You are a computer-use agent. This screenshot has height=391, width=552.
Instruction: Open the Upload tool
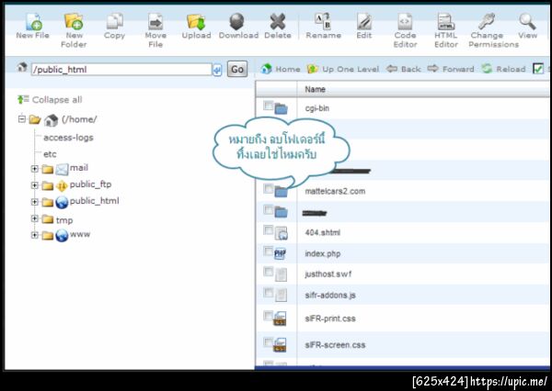coord(196,22)
